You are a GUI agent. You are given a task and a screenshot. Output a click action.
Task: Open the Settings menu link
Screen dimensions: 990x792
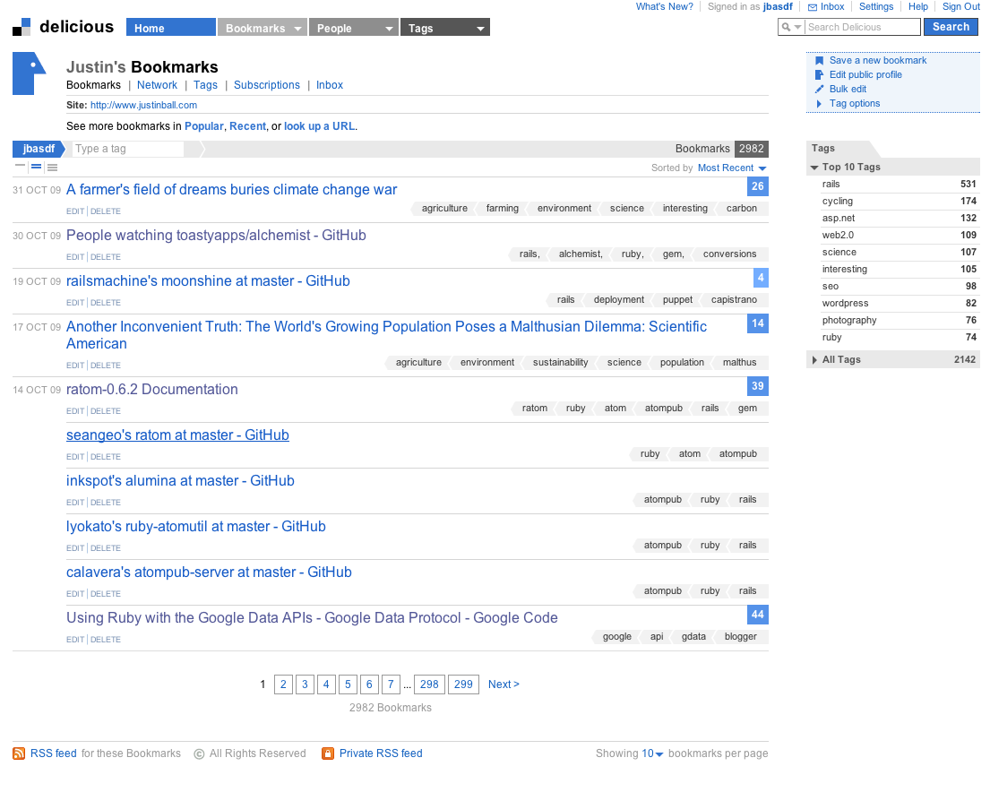click(x=876, y=7)
